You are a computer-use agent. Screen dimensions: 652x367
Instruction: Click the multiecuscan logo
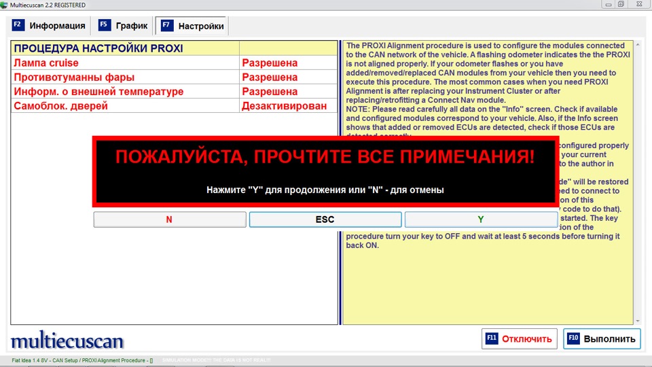[x=67, y=340]
